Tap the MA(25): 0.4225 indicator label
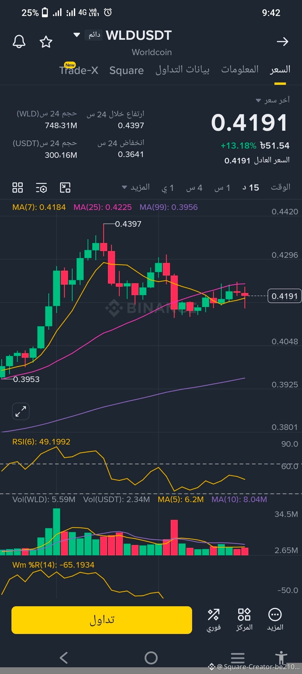The image size is (302, 674). coord(102,207)
